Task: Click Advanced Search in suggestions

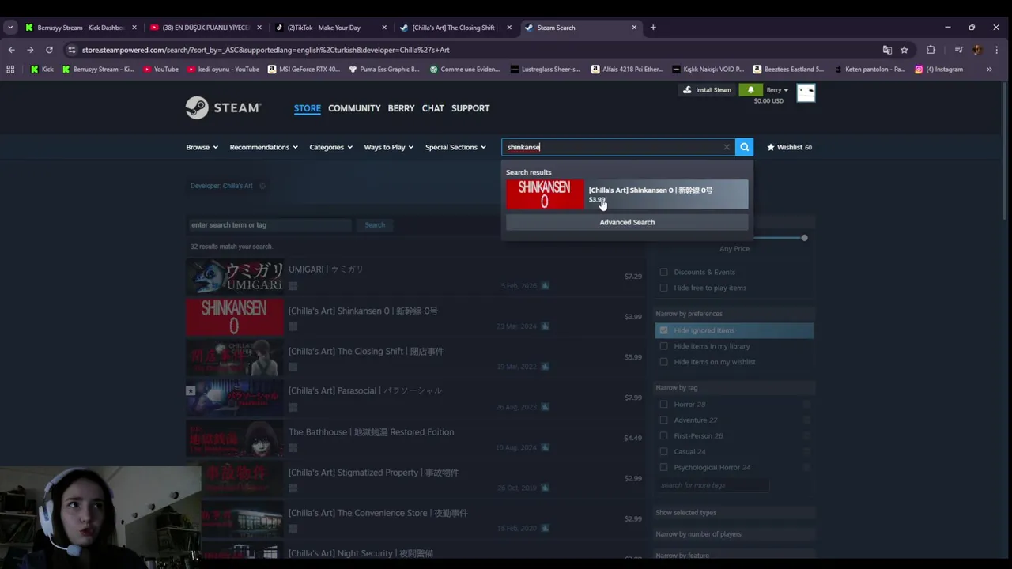Action: coord(627,222)
